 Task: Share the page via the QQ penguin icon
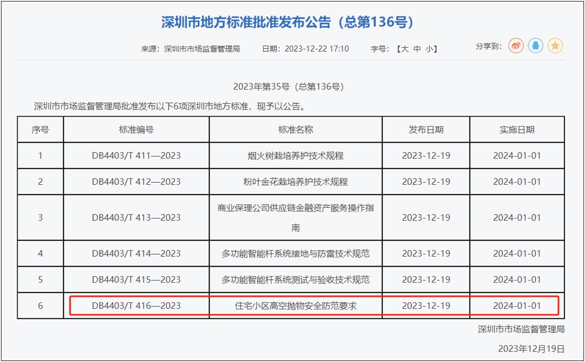pyautogui.click(x=536, y=46)
